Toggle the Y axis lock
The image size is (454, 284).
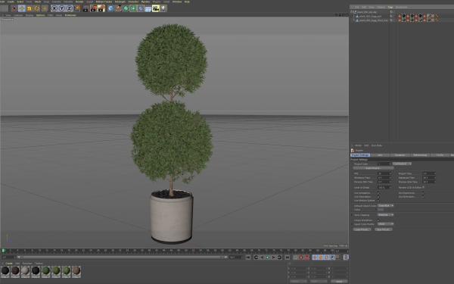tap(62, 8)
